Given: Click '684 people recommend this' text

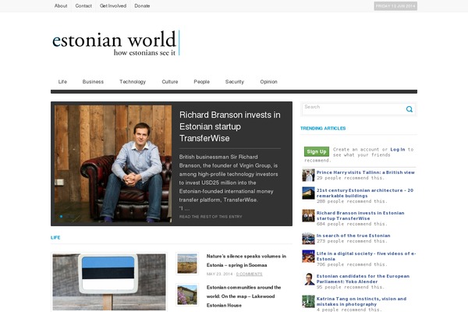Looking at the screenshot, I should click(352, 224).
